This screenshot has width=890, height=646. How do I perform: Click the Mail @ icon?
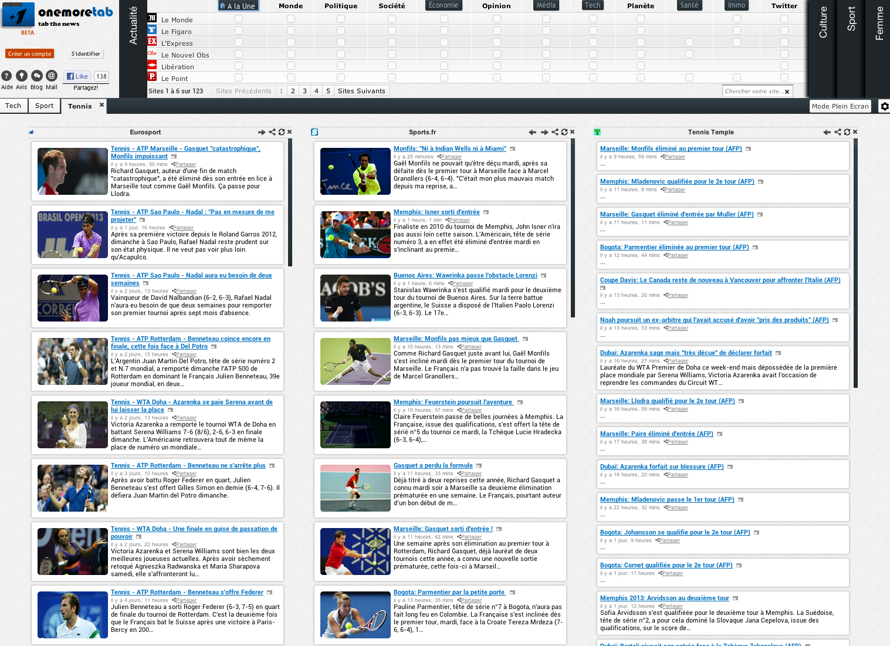[52, 76]
